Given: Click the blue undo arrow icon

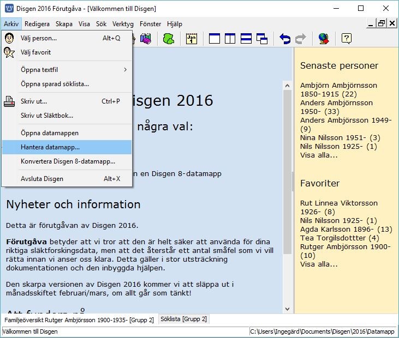Looking at the screenshot, I should point(285,39).
